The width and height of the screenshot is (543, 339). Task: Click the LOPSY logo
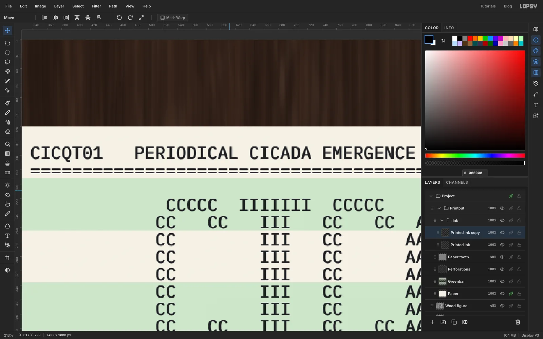528,6
